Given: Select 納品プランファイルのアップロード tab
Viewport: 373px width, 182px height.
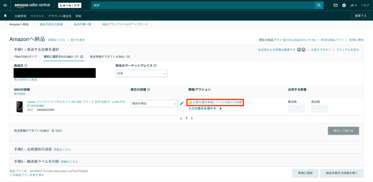Looking at the screenshot, I should click(125, 24).
